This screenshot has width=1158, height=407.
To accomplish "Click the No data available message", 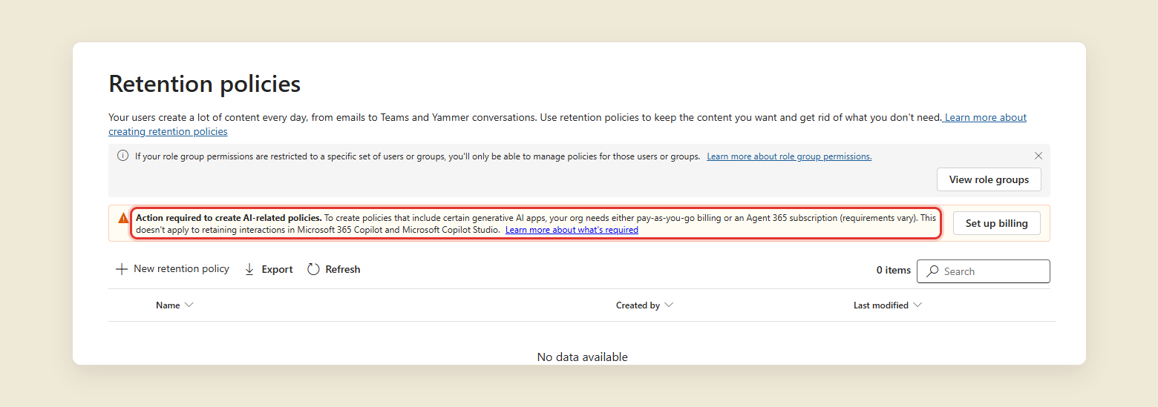I will 583,357.
